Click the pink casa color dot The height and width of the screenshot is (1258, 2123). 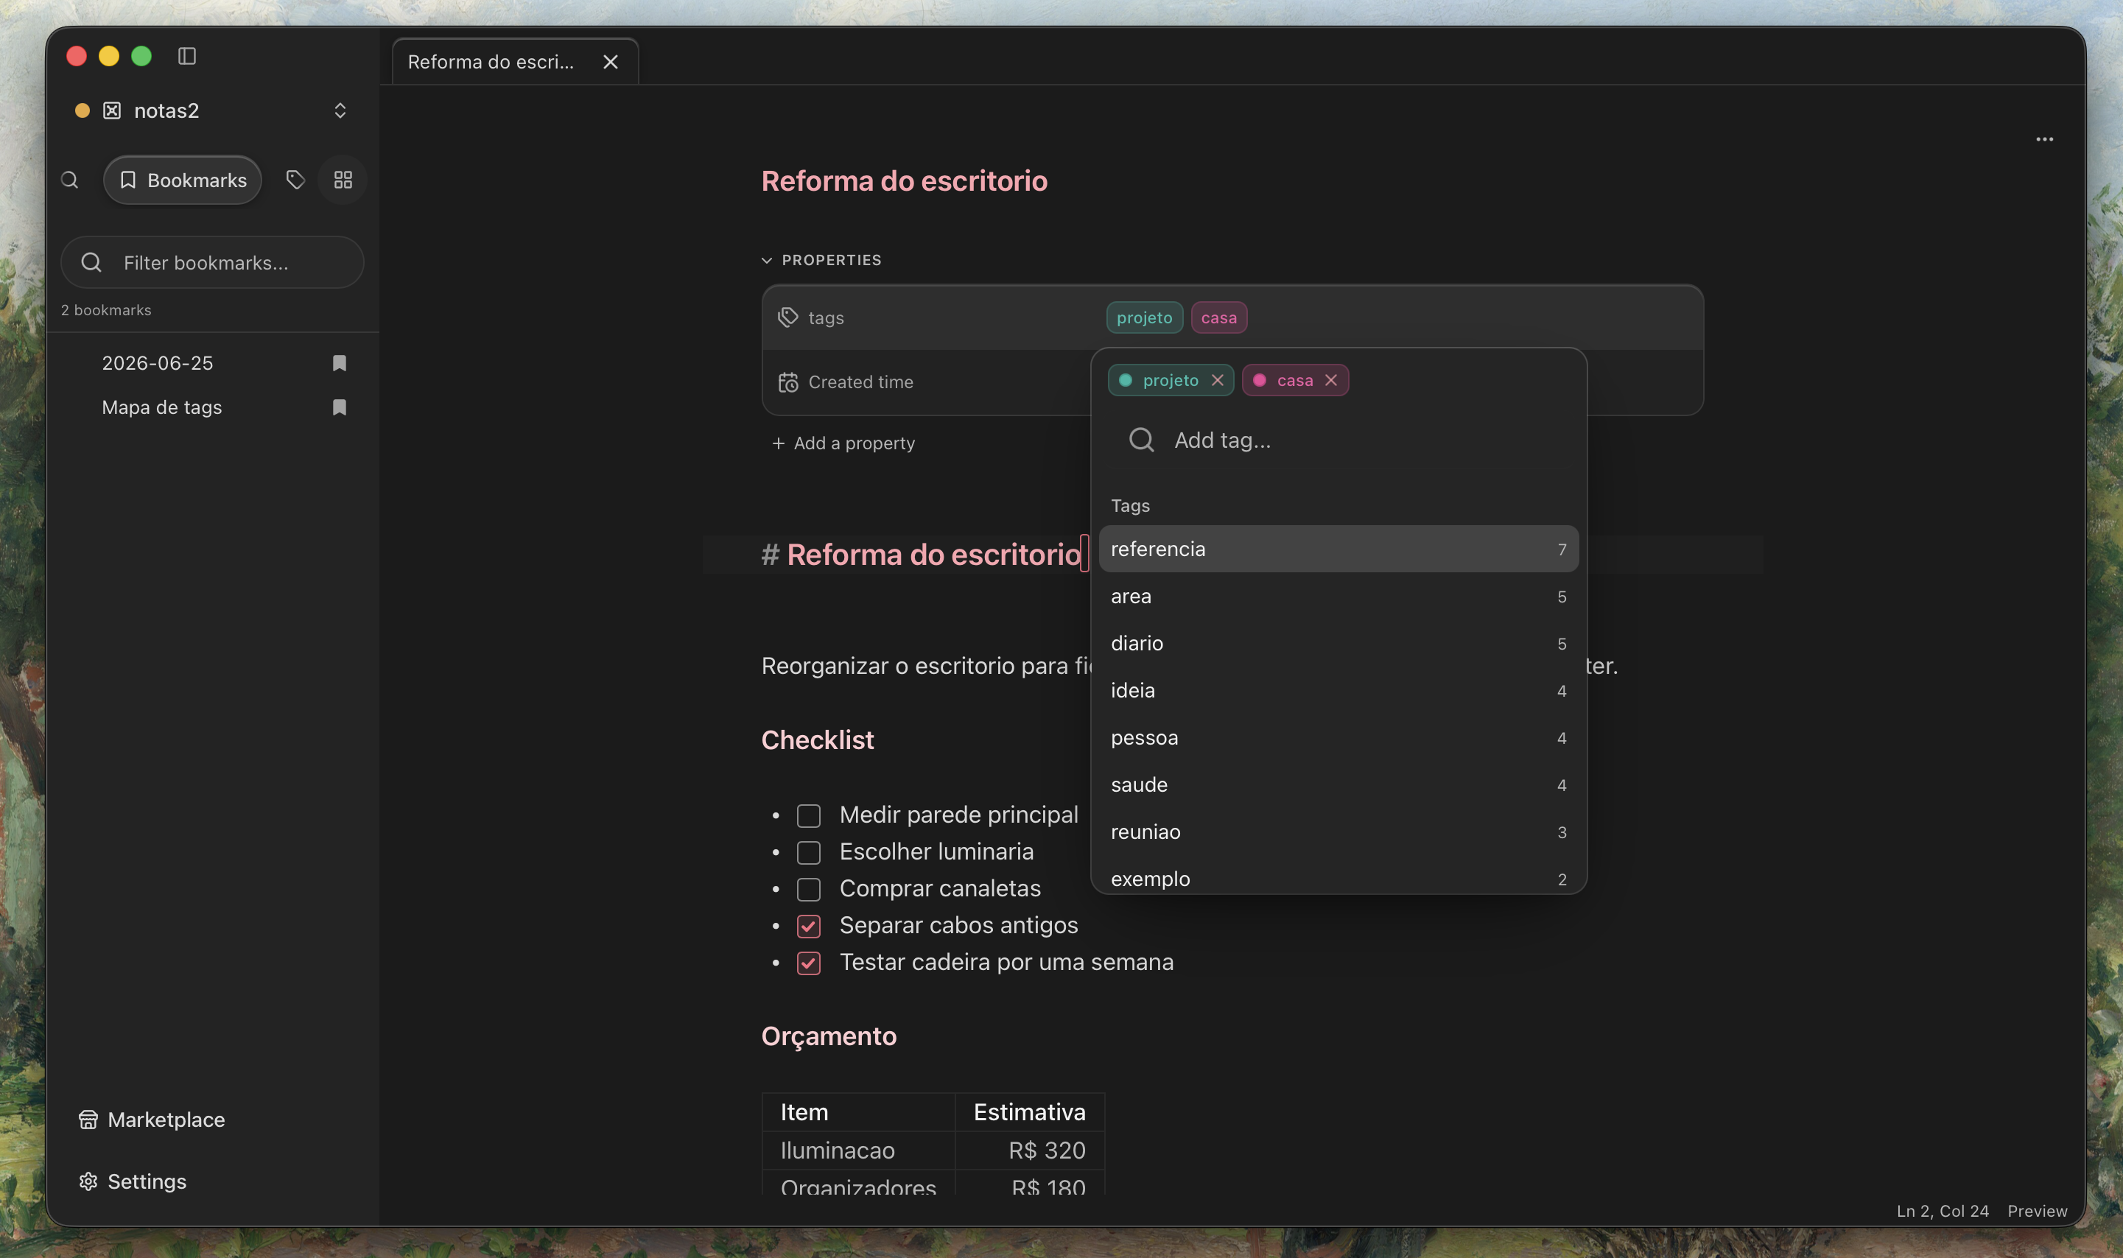pos(1259,380)
